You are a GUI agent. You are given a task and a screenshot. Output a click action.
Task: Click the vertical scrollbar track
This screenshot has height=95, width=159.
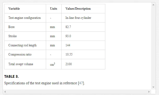coord(153,46)
